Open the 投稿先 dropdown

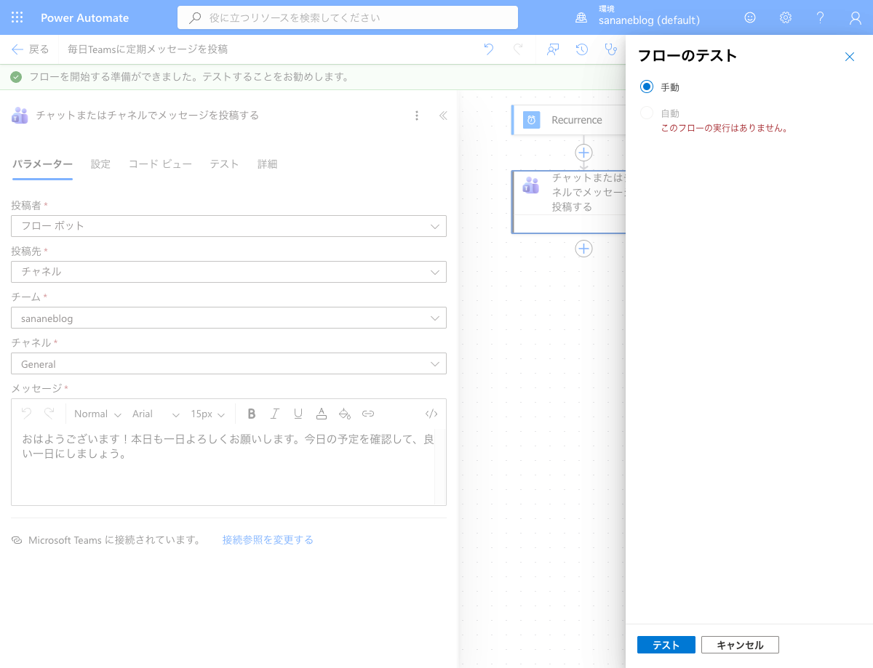[228, 272]
